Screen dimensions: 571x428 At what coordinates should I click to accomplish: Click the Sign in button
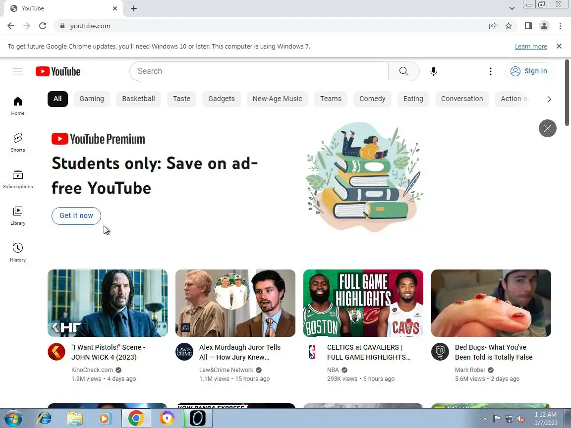click(529, 71)
